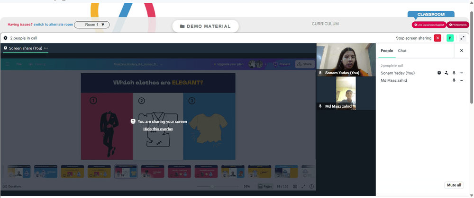Open more options for Md Maaz zahid
This screenshot has width=474, height=198.
461,80
